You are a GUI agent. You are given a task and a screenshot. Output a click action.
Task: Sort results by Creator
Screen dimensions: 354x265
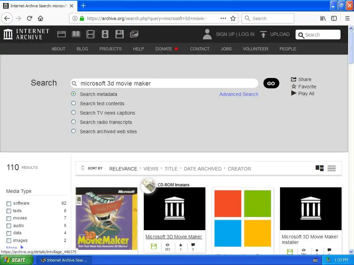(239, 169)
